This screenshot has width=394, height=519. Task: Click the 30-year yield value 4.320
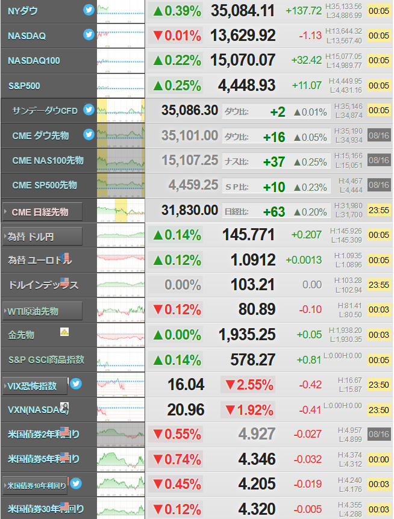point(257,509)
